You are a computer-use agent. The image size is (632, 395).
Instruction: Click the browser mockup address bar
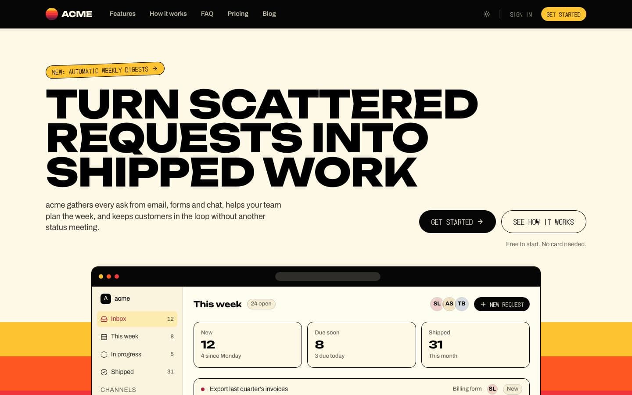tap(328, 276)
